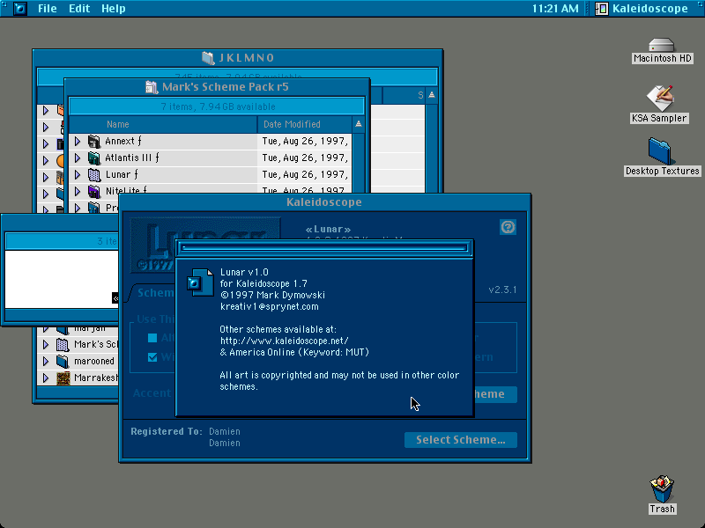The image size is (705, 528).
Task: Toggle the unchecked checkbox in Use This group
Action: [x=152, y=338]
